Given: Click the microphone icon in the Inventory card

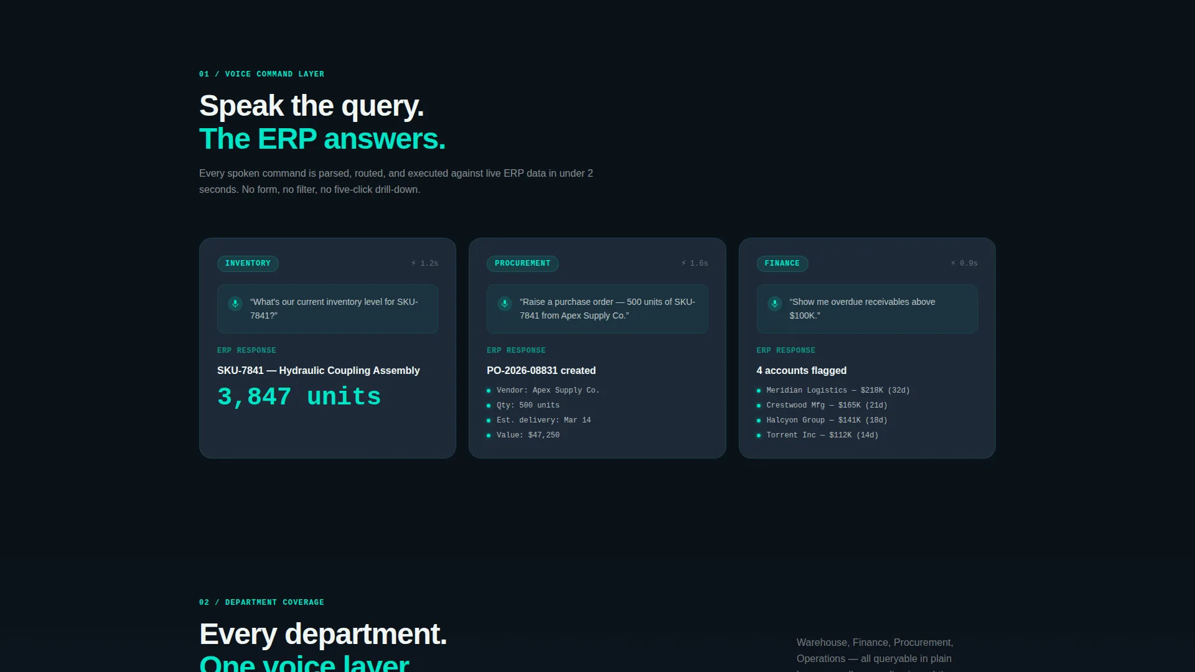Looking at the screenshot, I should point(235,304).
